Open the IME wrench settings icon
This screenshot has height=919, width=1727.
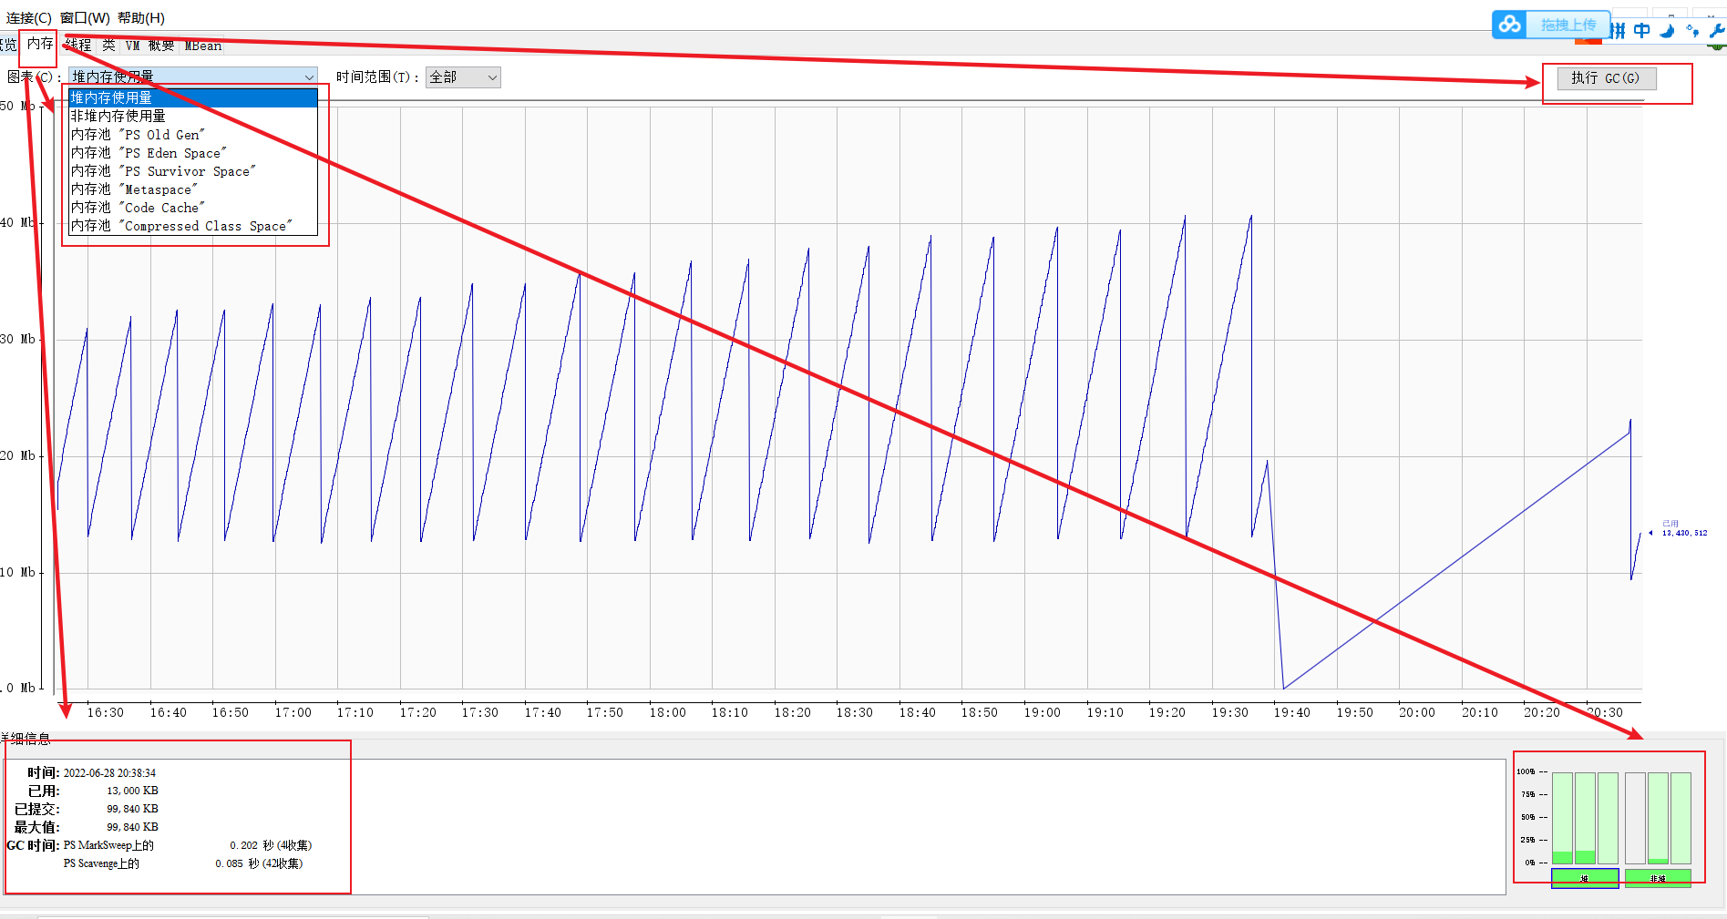(x=1717, y=31)
